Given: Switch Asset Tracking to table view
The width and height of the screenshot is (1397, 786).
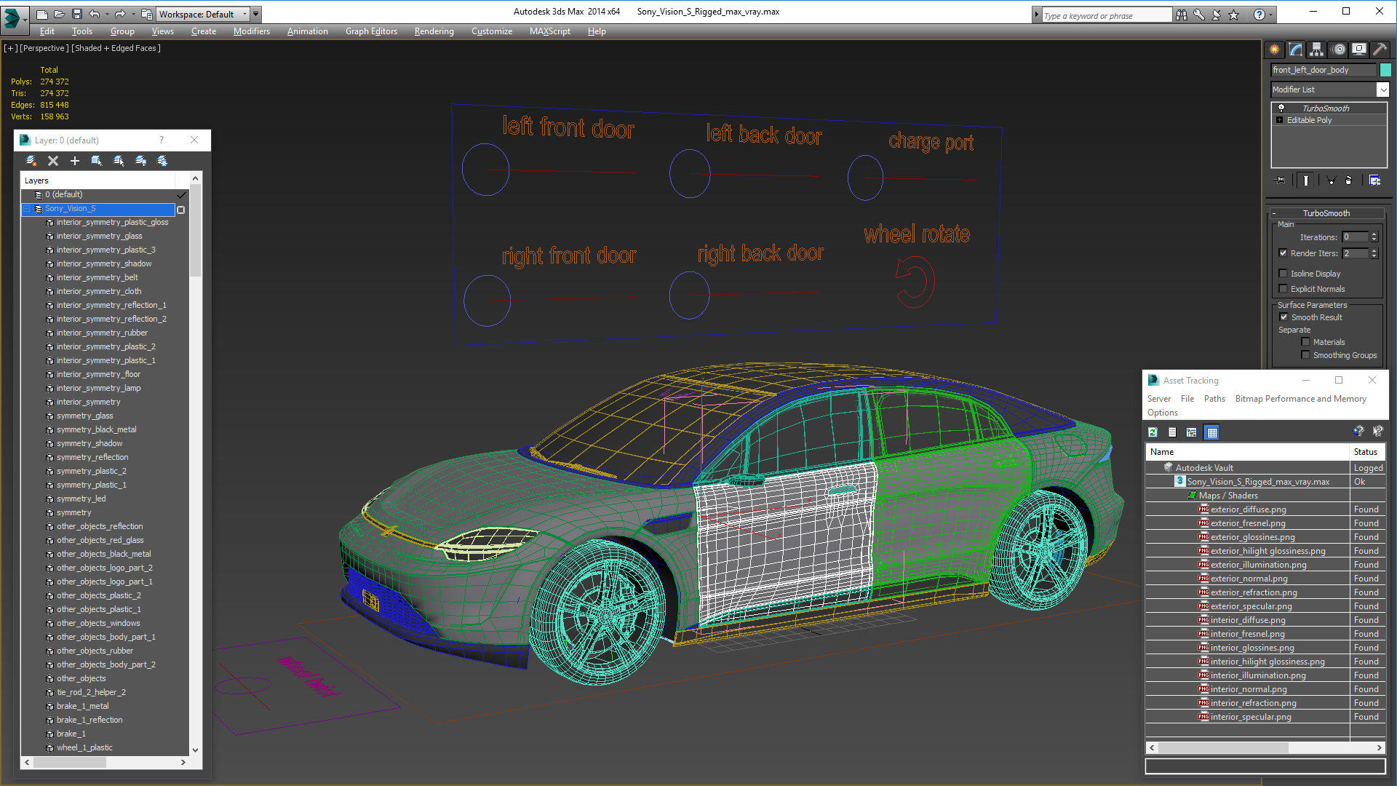Looking at the screenshot, I should (1211, 432).
